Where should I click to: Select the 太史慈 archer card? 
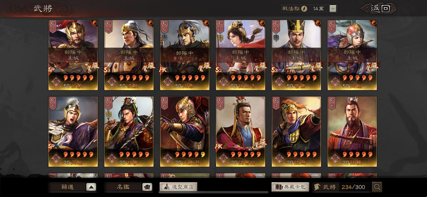point(185,131)
